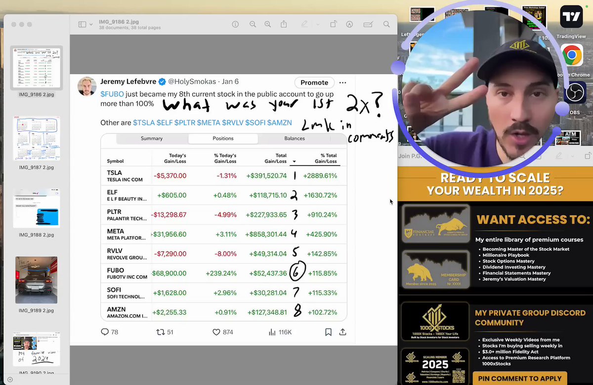Click the +$858,301.44 total gain for META
Image resolution: width=593 pixels, height=385 pixels.
coord(266,234)
